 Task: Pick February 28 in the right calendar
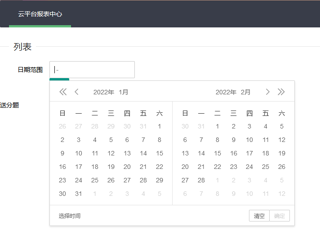[201, 180]
